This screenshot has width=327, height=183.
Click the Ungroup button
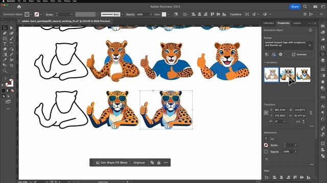pos(139,163)
